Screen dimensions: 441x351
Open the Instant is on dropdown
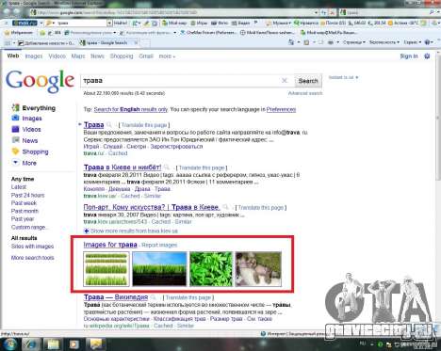[x=343, y=77]
